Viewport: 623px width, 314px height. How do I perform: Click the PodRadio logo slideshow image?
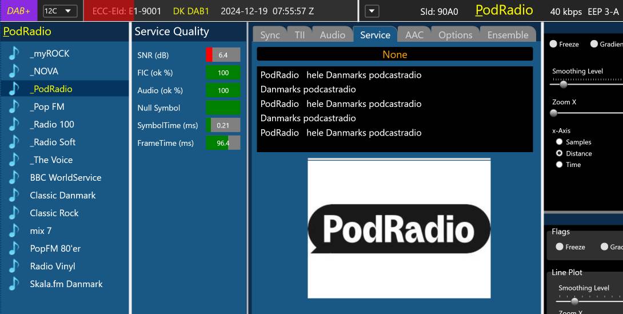point(399,228)
